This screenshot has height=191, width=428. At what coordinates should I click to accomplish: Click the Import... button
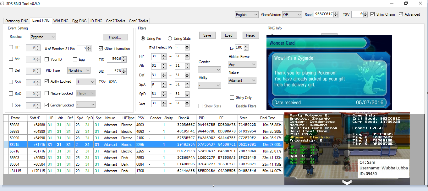click(x=115, y=37)
